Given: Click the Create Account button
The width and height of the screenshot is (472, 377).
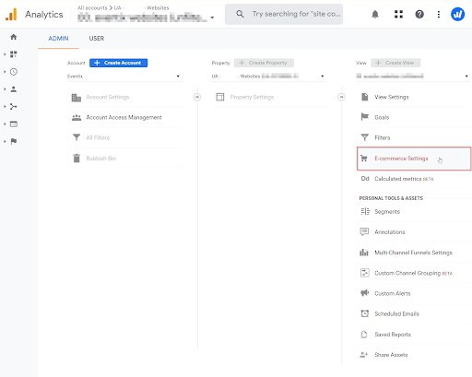Looking at the screenshot, I should click(119, 63).
